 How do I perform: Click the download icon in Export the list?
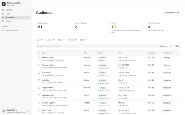(165, 13)
